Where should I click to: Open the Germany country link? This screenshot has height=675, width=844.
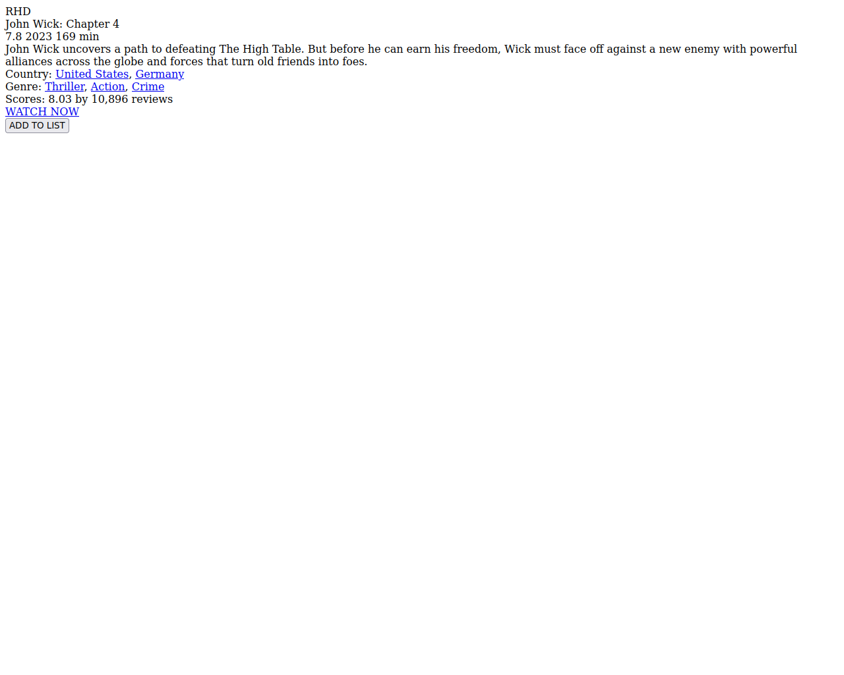click(160, 74)
